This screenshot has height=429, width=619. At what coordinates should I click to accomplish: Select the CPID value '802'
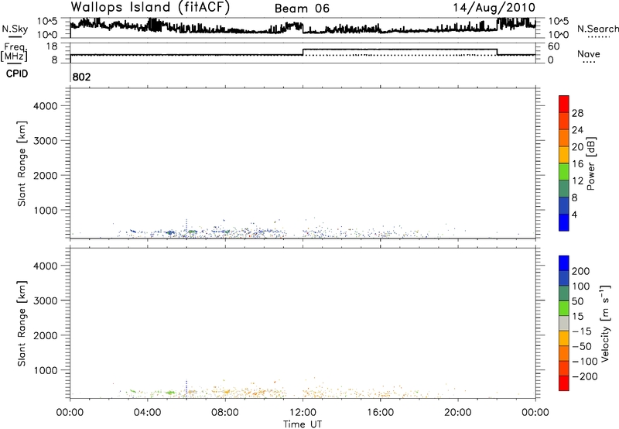click(82, 77)
